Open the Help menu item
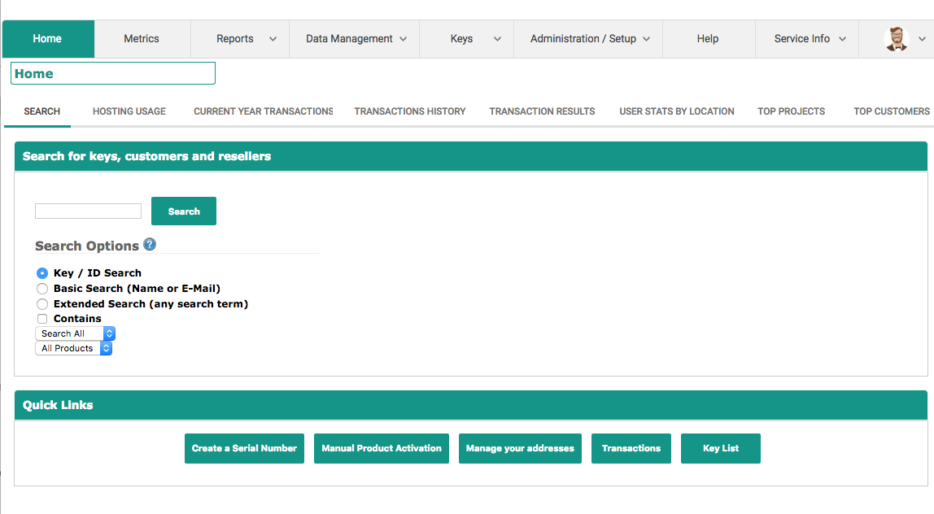Image resolution: width=934 pixels, height=514 pixels. [708, 39]
